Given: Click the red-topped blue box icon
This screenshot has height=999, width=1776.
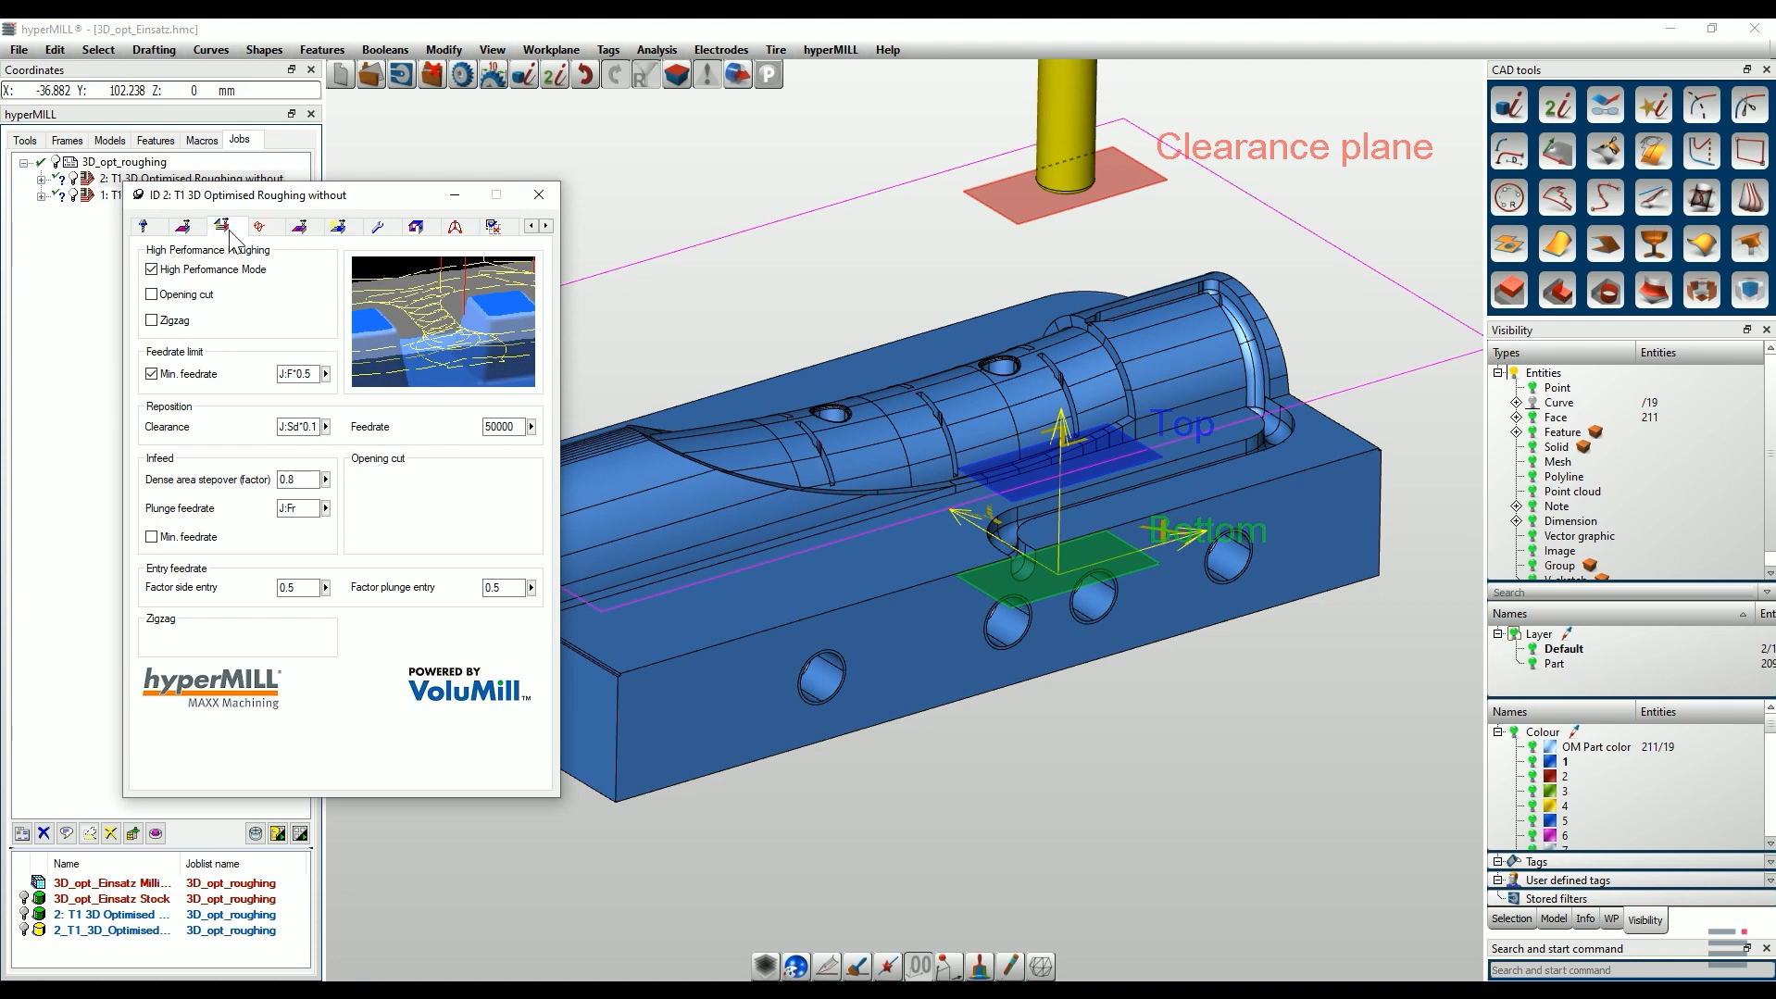Looking at the screenshot, I should (x=677, y=75).
